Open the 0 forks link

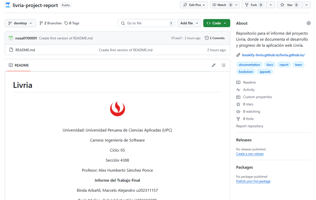coord(248,119)
